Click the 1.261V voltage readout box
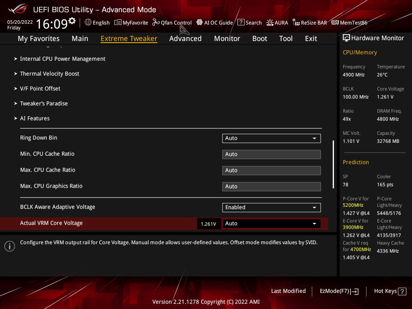The width and height of the screenshot is (412, 309). tap(209, 224)
